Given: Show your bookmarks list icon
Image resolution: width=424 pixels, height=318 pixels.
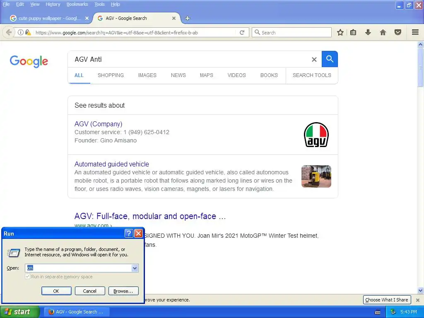Looking at the screenshot, I should point(353,32).
